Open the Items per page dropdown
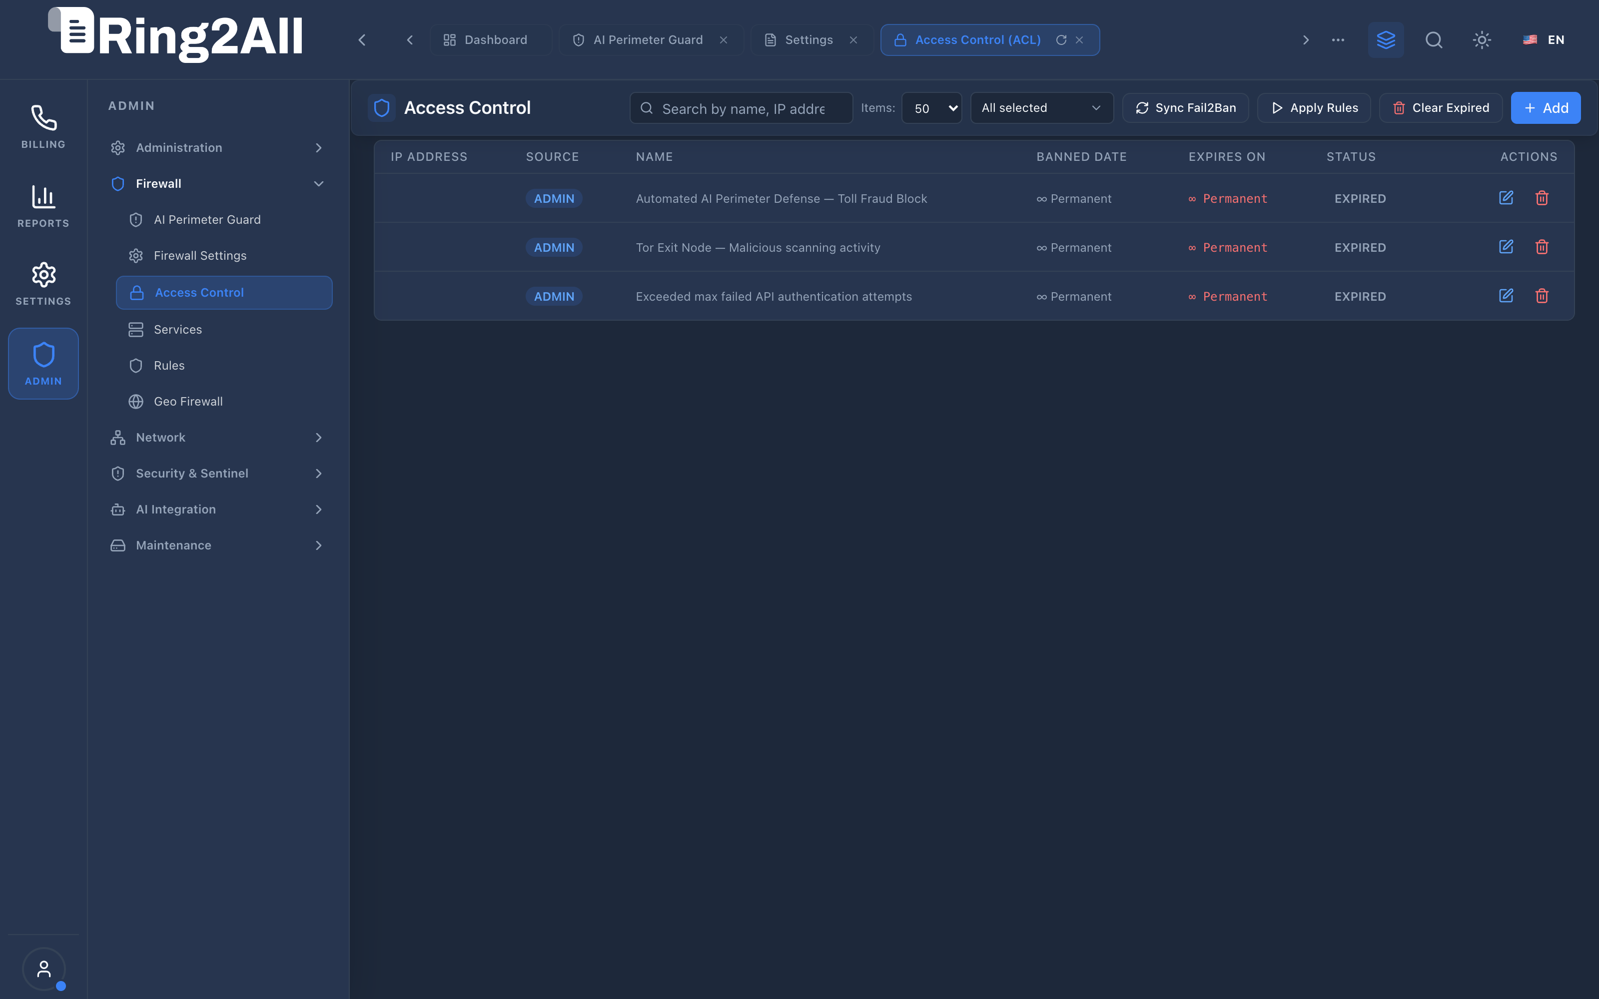The image size is (1599, 999). pyautogui.click(x=931, y=108)
